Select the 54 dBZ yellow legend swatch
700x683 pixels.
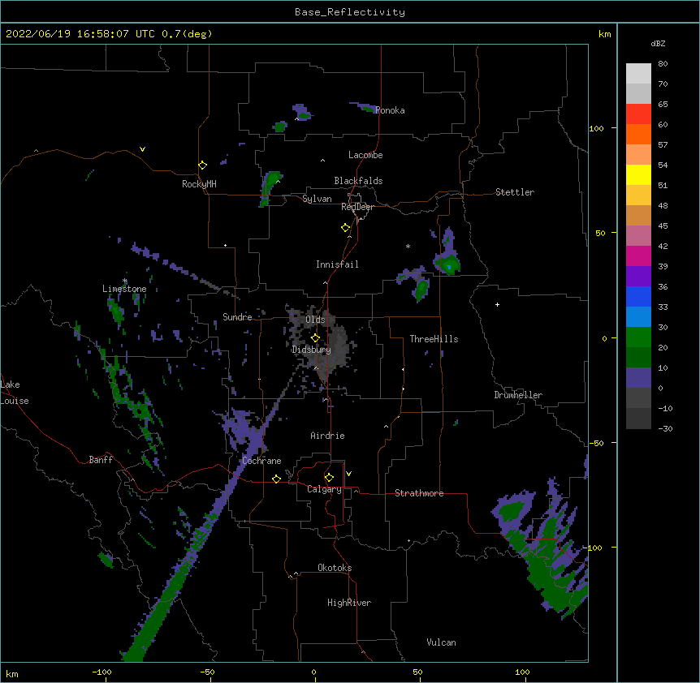pos(638,174)
